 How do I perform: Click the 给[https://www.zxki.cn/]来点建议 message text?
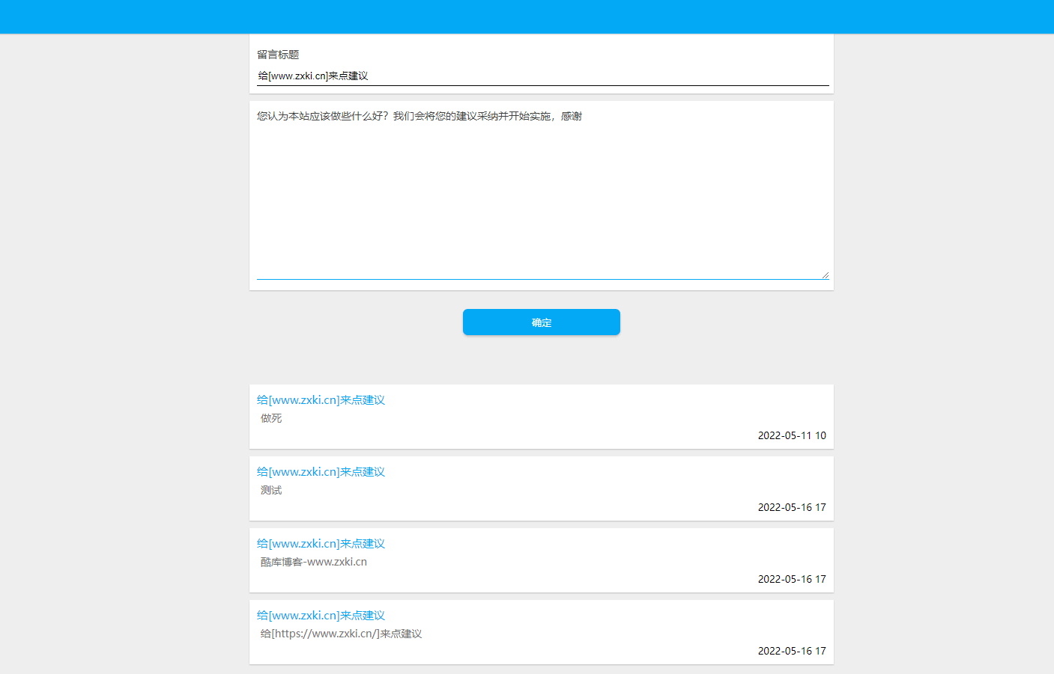[341, 634]
